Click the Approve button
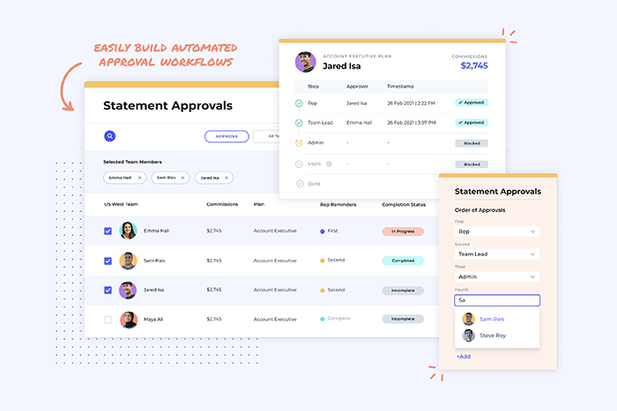This screenshot has height=411, width=617. [x=227, y=136]
